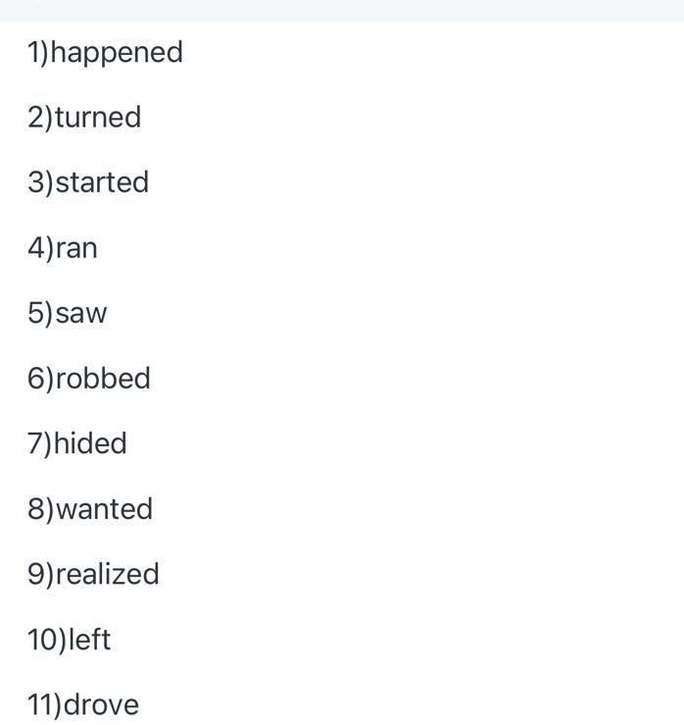
Task: Select the word 'wanted' in item 8
Action: [104, 509]
